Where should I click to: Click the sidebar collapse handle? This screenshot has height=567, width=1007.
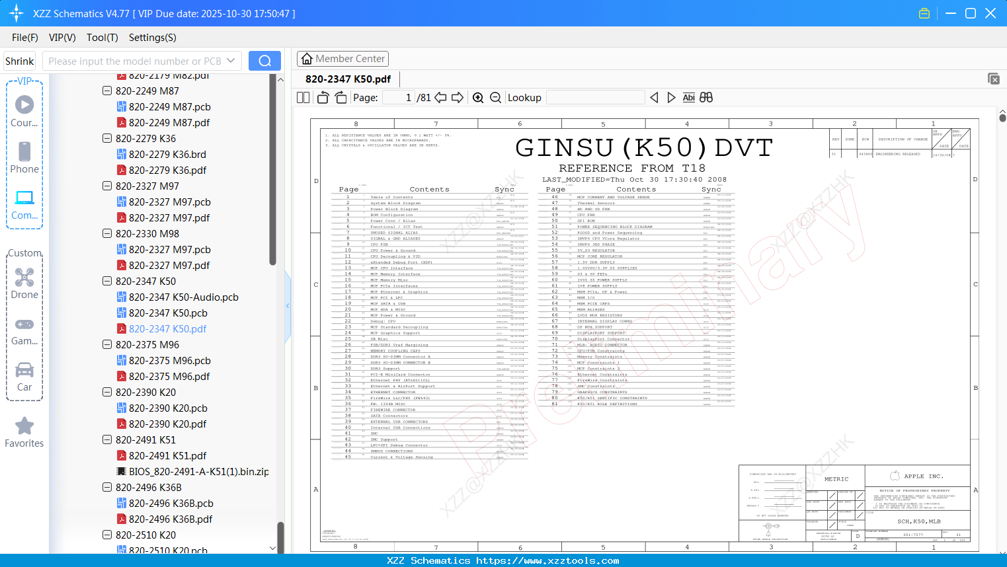(288, 306)
